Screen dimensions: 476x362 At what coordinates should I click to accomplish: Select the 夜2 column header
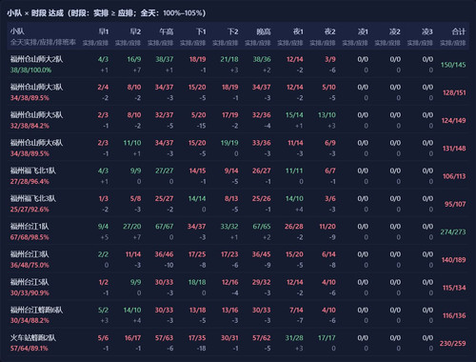pos(330,31)
